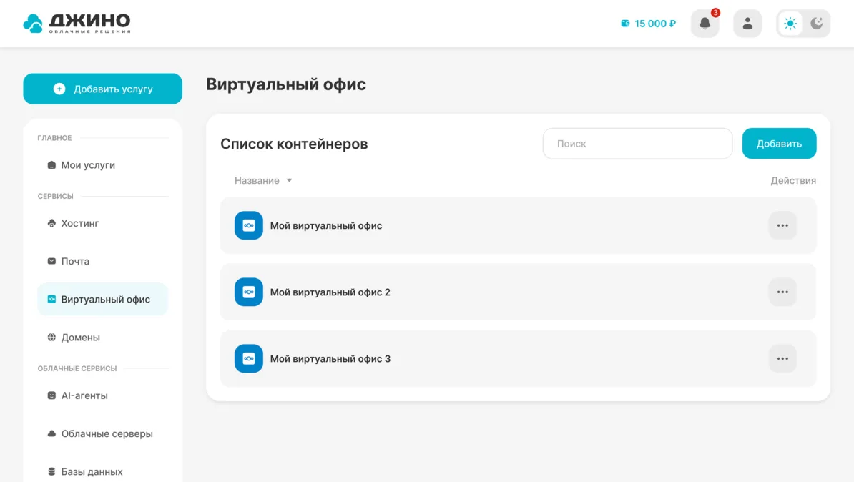
Task: Click the wallet balance 15 000 ₽
Action: click(x=655, y=24)
